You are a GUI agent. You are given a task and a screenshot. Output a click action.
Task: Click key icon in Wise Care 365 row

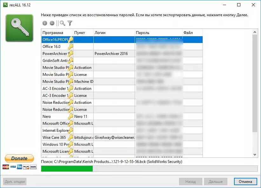click(x=70, y=138)
